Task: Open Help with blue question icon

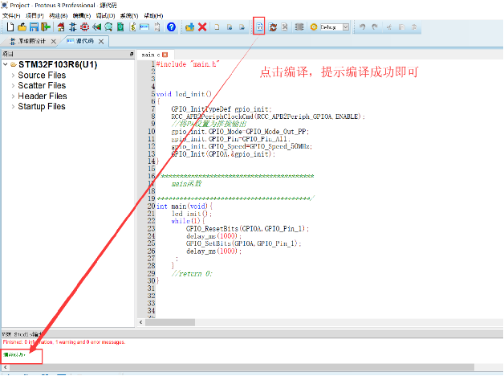Action: pyautogui.click(x=171, y=27)
